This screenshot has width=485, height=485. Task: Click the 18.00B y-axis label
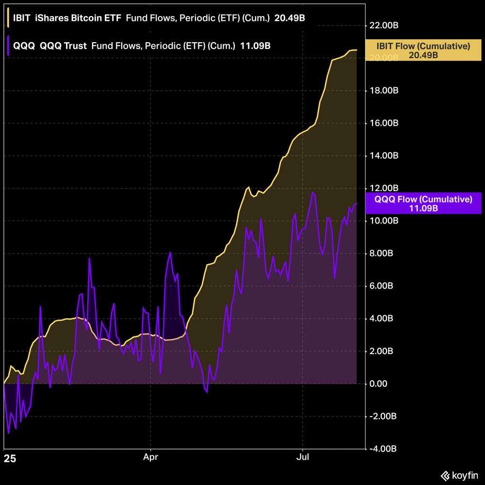click(x=384, y=91)
